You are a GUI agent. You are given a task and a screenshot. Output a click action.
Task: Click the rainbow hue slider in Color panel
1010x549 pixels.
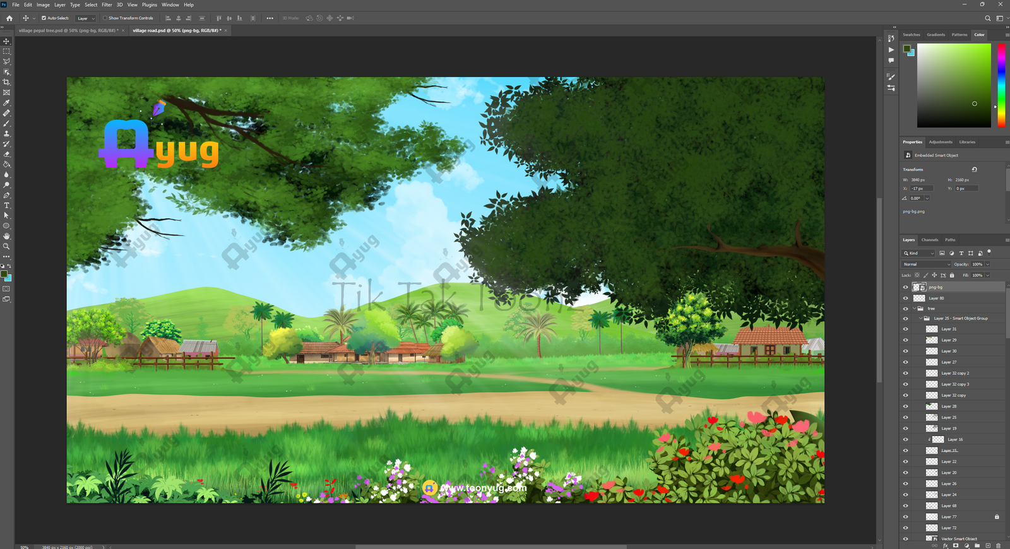click(x=1001, y=85)
